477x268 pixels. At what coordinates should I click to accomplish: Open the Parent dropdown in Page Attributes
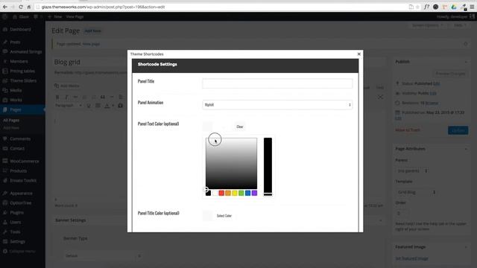click(x=412, y=170)
